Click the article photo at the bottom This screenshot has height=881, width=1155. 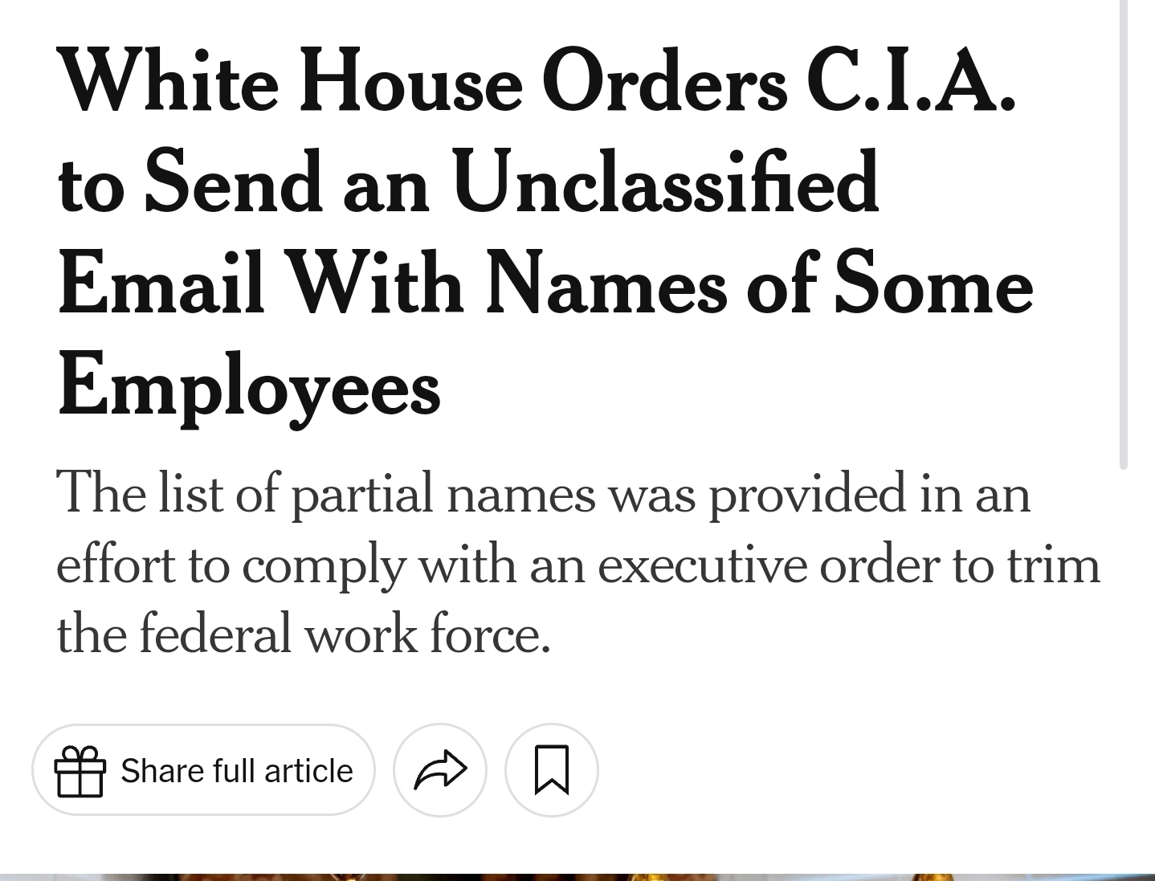[x=577, y=877]
